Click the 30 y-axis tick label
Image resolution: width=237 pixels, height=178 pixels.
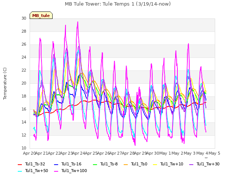(x=24, y=18)
